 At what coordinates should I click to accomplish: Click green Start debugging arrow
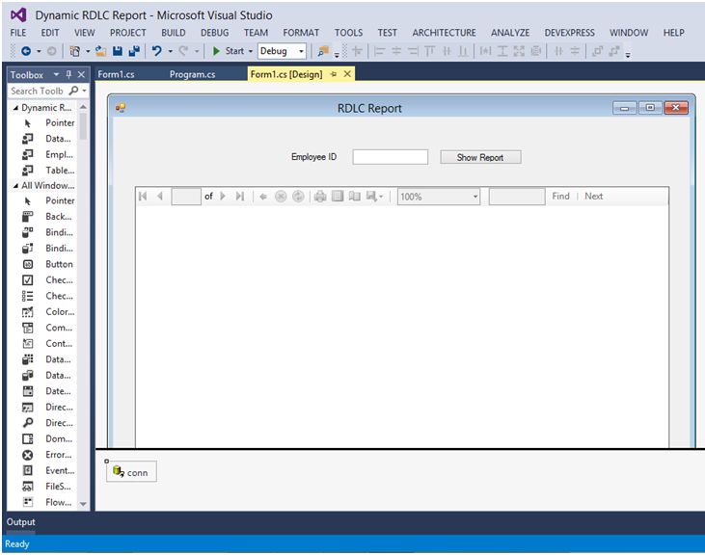[x=216, y=51]
